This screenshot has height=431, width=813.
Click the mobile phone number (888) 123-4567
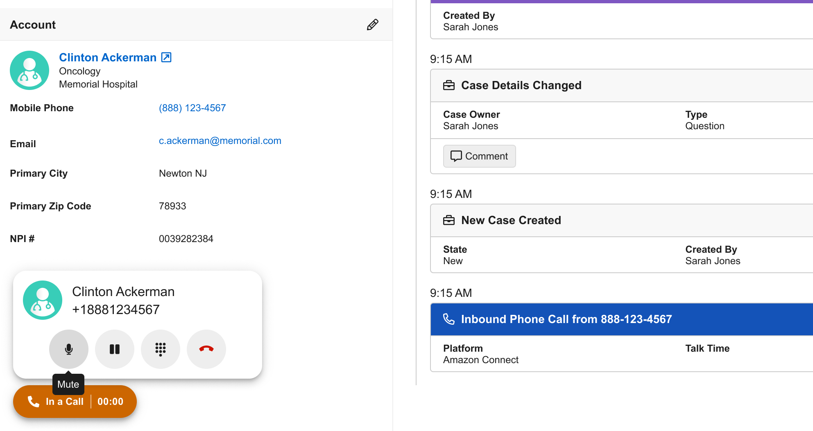tap(192, 108)
